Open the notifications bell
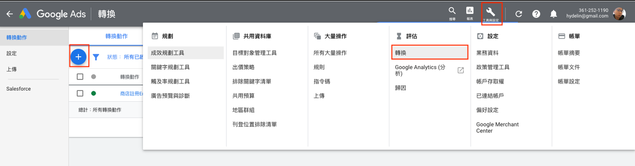The height and width of the screenshot is (166, 635). click(553, 14)
